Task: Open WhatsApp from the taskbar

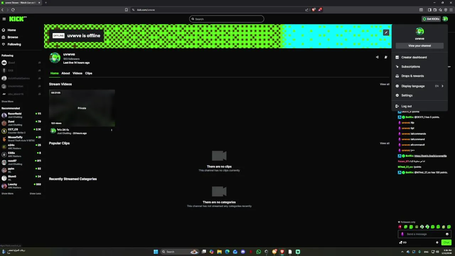Action: (258, 252)
